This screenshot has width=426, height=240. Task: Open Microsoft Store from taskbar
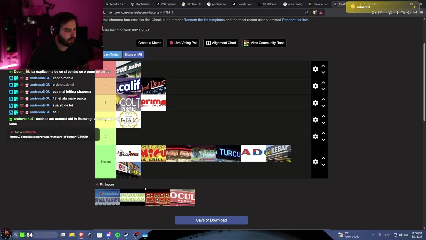(x=99, y=235)
